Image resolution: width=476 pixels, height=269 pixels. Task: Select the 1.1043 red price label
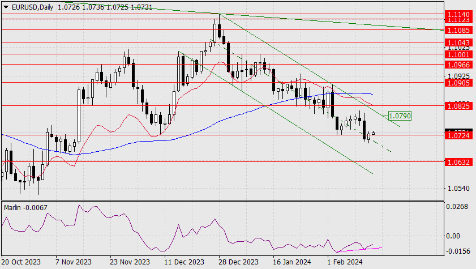(x=458, y=42)
